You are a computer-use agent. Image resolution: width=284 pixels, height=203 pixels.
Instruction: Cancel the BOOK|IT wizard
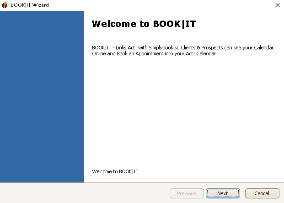tap(262, 193)
